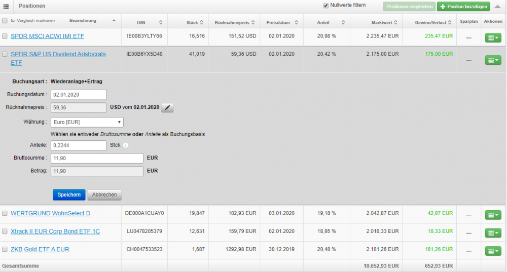Click the Bruttosumme input field

pos(97,159)
